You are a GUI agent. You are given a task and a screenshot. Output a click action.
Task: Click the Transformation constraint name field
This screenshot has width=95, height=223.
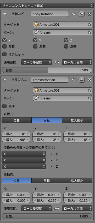click(x=50, y=80)
